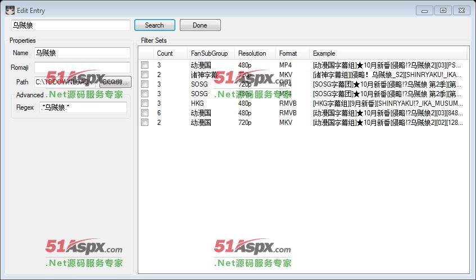Enable the checkbox for SOSG 720p row
The width and height of the screenshot is (476, 280).
(144, 84)
